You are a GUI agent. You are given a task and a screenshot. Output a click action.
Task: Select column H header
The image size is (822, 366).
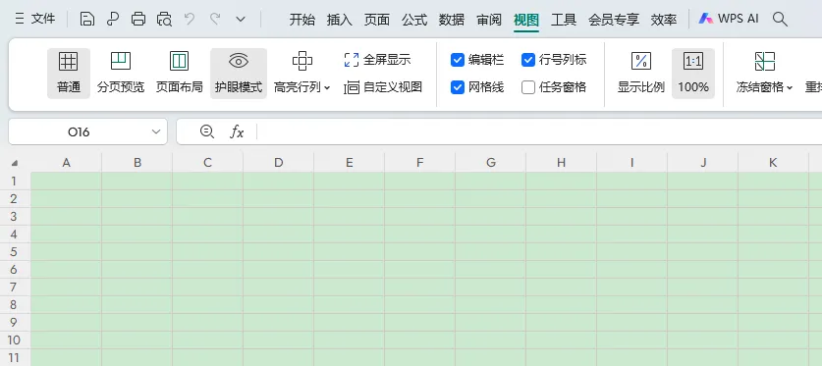[561, 163]
